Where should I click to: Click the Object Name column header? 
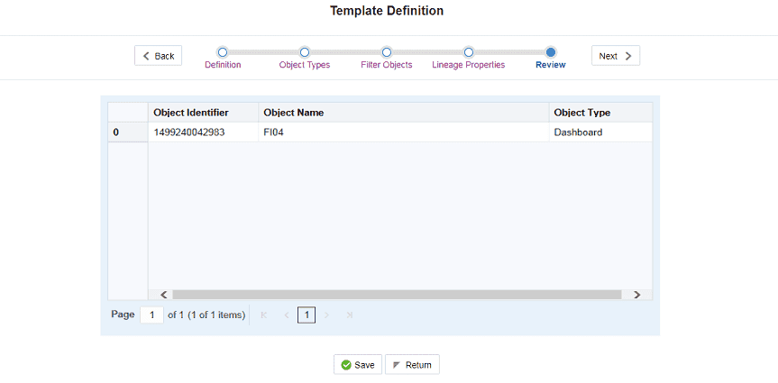click(403, 113)
